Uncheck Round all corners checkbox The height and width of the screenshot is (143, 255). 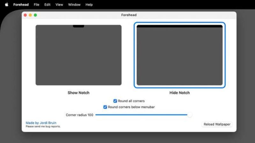point(115,101)
